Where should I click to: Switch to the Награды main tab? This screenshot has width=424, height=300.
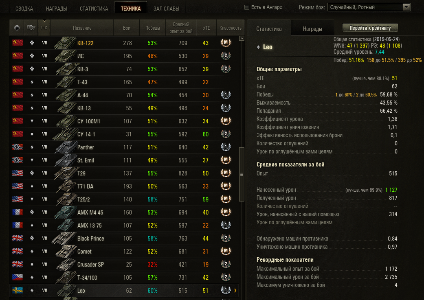pos(56,9)
